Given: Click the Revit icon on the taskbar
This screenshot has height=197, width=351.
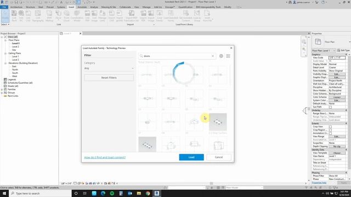Looking at the screenshot, I should (157, 193).
